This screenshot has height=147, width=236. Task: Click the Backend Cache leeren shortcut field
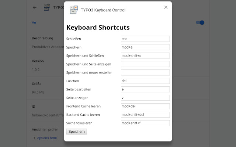(145, 115)
